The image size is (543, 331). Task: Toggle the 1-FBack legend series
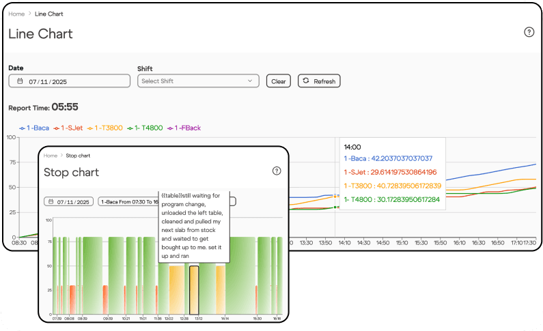pos(185,128)
